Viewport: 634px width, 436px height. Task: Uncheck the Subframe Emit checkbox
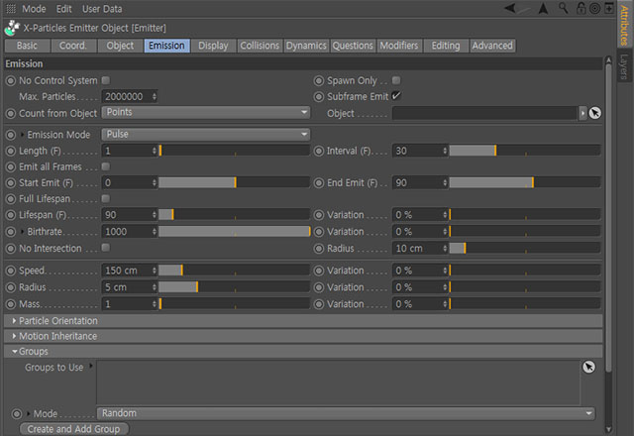click(396, 96)
